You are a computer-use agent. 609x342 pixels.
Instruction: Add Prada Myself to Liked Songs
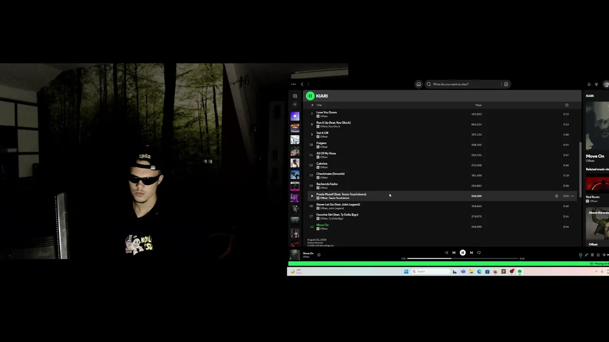556,196
